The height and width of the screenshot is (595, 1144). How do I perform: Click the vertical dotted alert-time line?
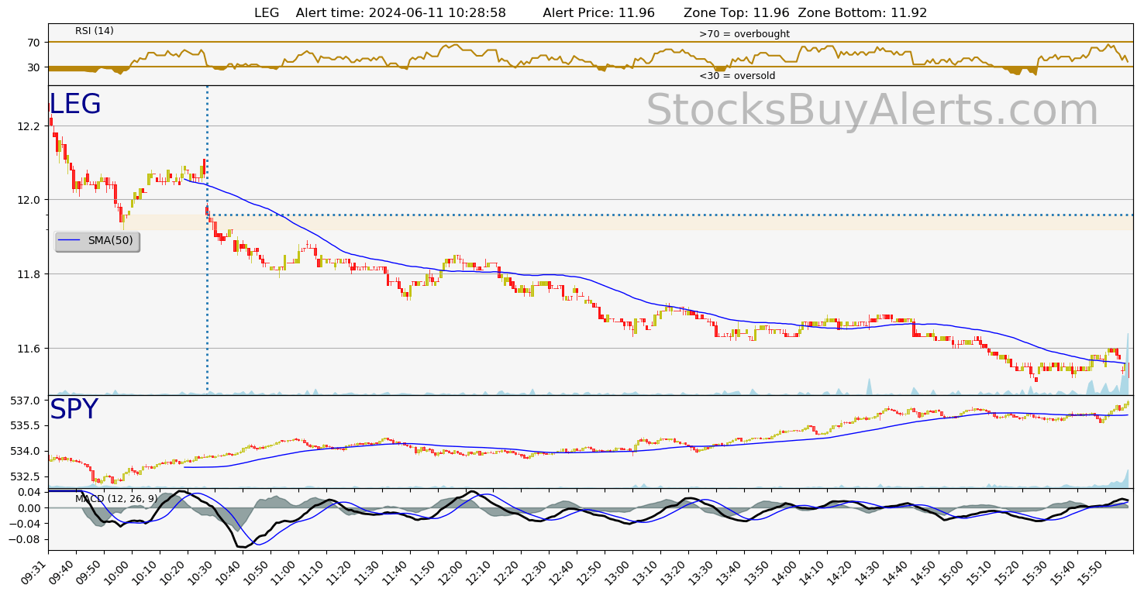[x=207, y=240]
